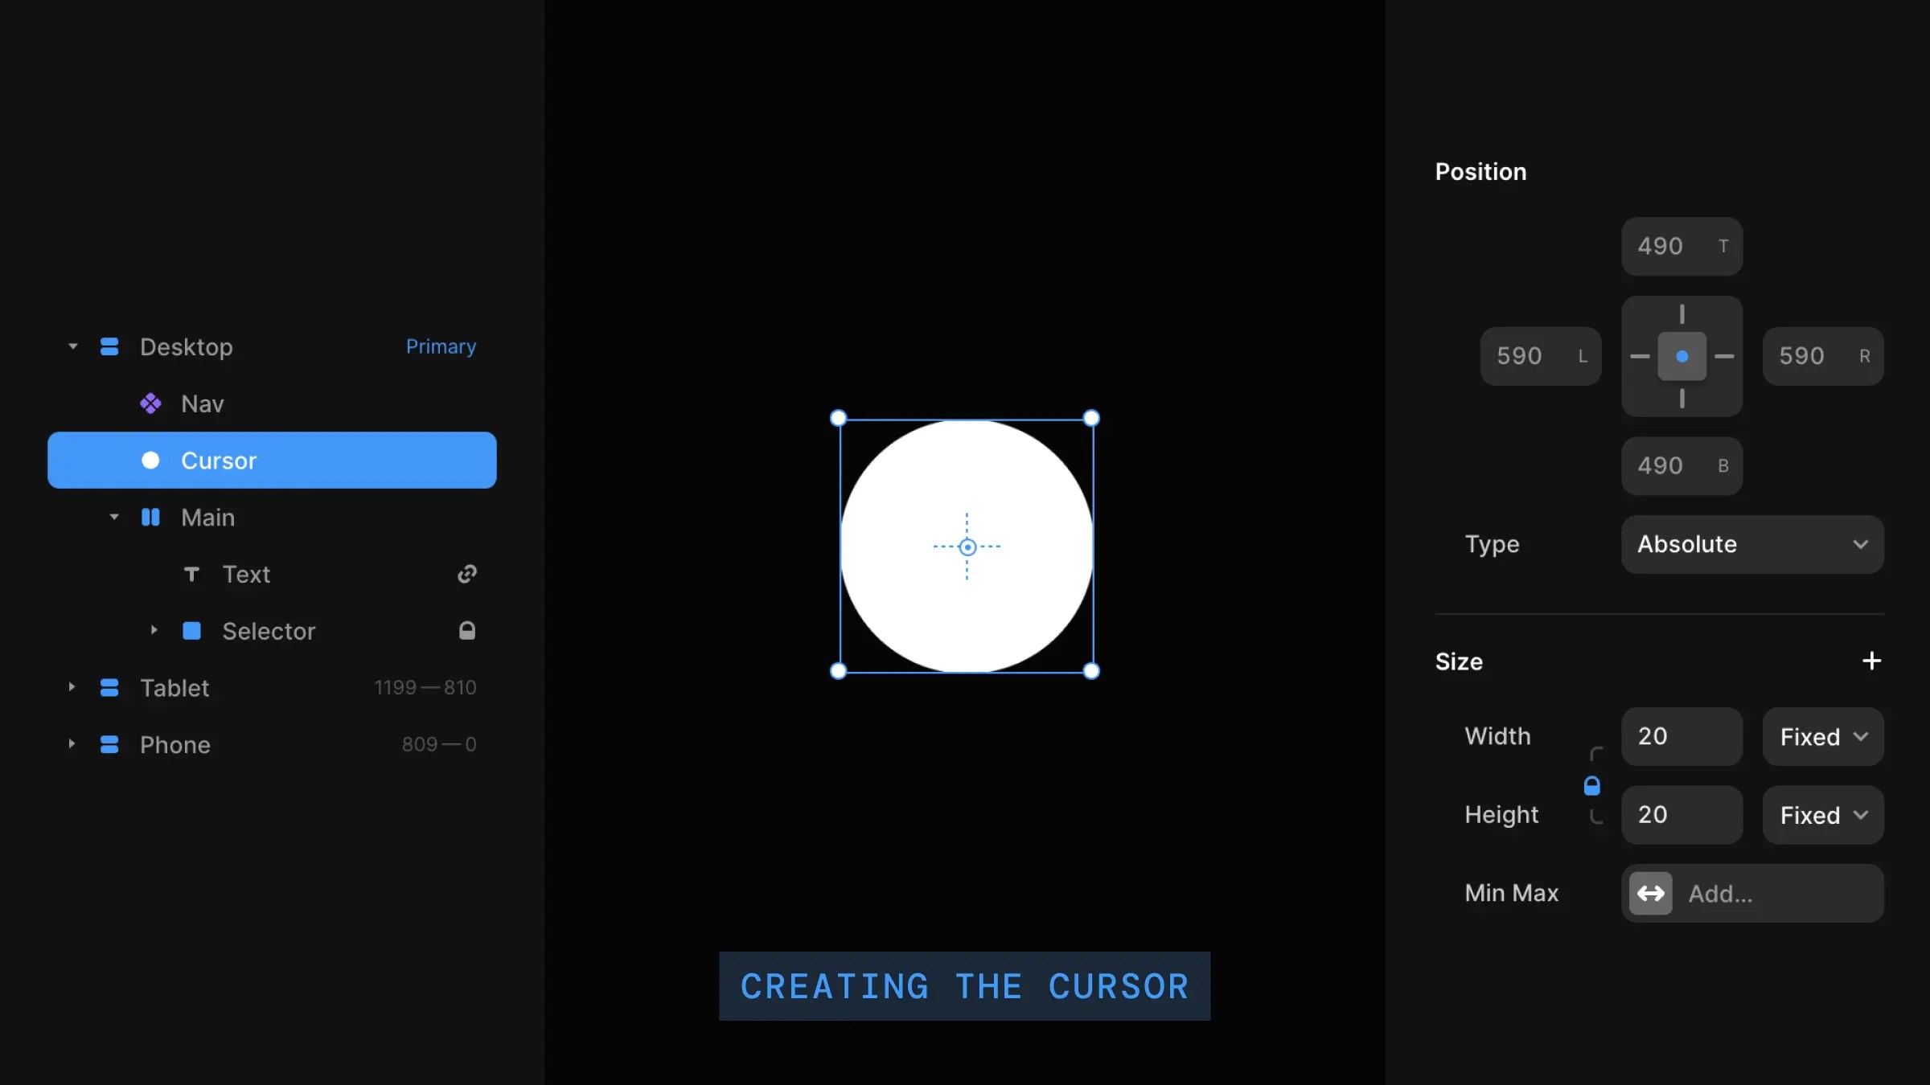Add a size property with the plus button
The height and width of the screenshot is (1085, 1930).
pos(1872,661)
